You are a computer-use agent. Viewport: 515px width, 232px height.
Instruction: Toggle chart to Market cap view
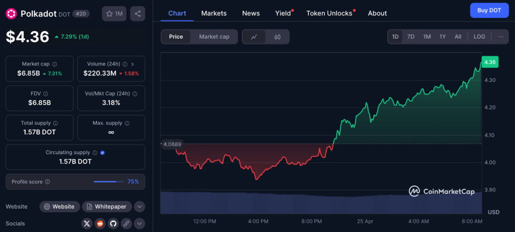point(214,37)
